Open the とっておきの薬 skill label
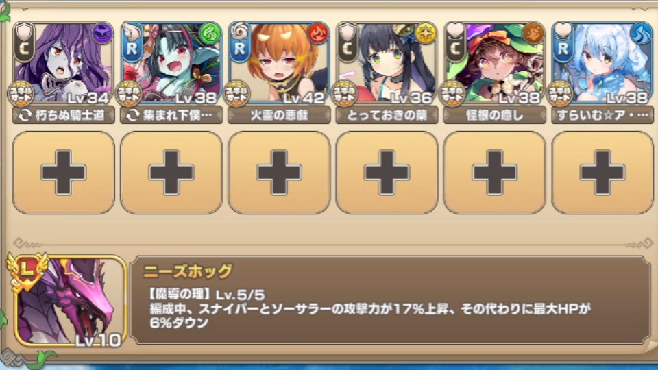658x370 pixels. tap(387, 115)
